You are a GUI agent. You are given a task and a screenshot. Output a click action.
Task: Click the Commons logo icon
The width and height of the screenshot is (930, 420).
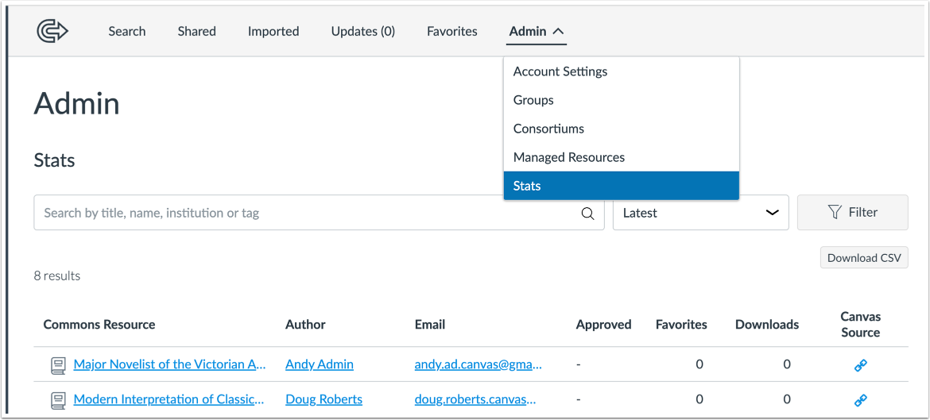(x=52, y=32)
